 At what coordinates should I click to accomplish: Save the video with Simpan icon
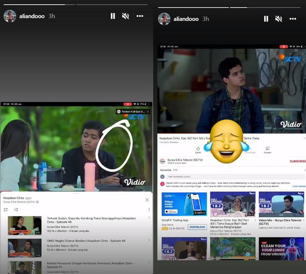pyautogui.click(x=268, y=150)
